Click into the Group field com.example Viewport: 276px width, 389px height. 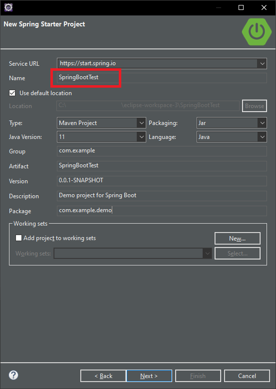pyautogui.click(x=162, y=151)
